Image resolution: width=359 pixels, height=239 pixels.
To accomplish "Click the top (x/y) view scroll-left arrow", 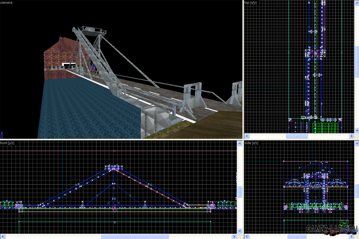I will click(x=247, y=136).
